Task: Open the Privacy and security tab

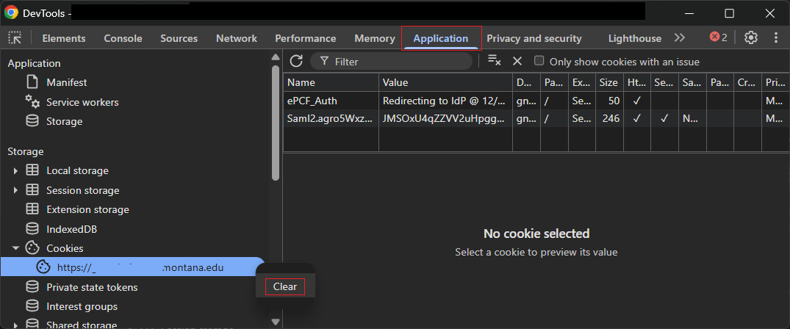Action: [534, 38]
